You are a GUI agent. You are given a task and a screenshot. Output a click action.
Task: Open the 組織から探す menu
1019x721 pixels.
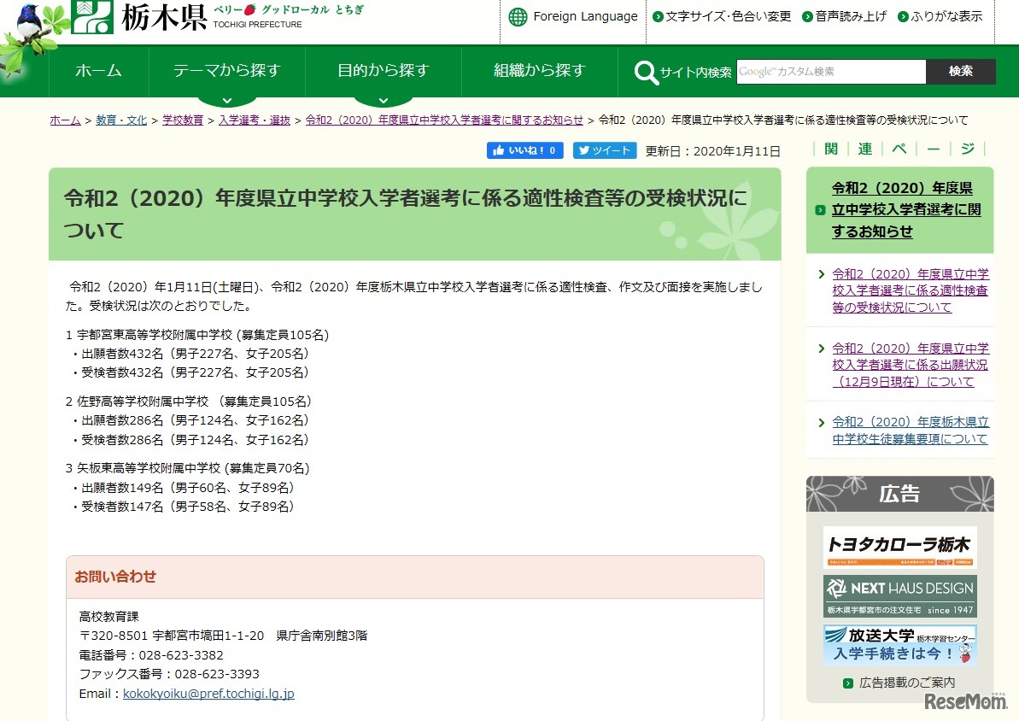(x=537, y=71)
